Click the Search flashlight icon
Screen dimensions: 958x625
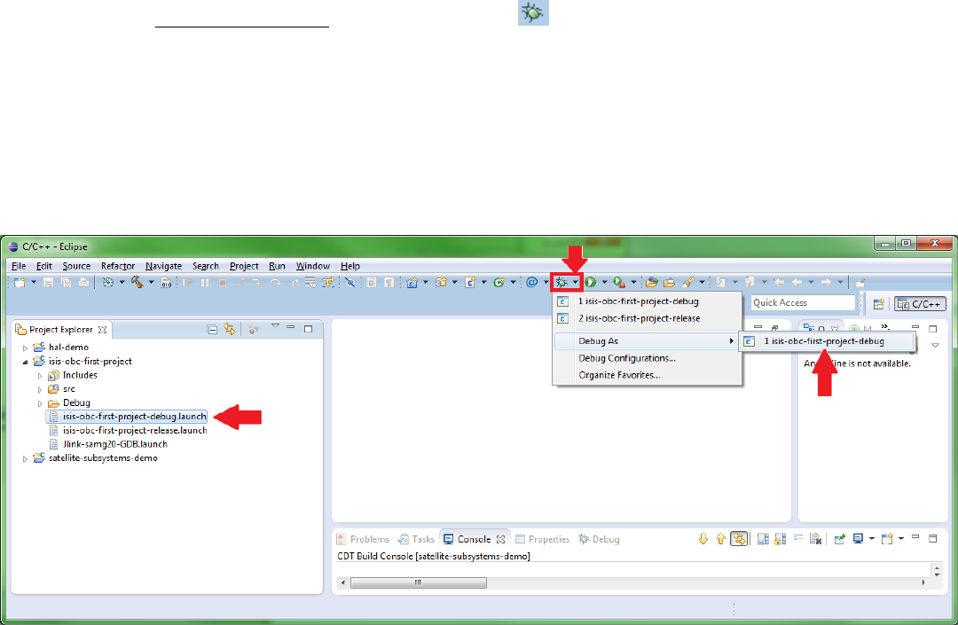[x=688, y=282]
